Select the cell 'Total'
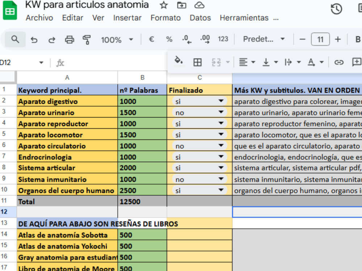The image size is (362, 271). click(67, 201)
